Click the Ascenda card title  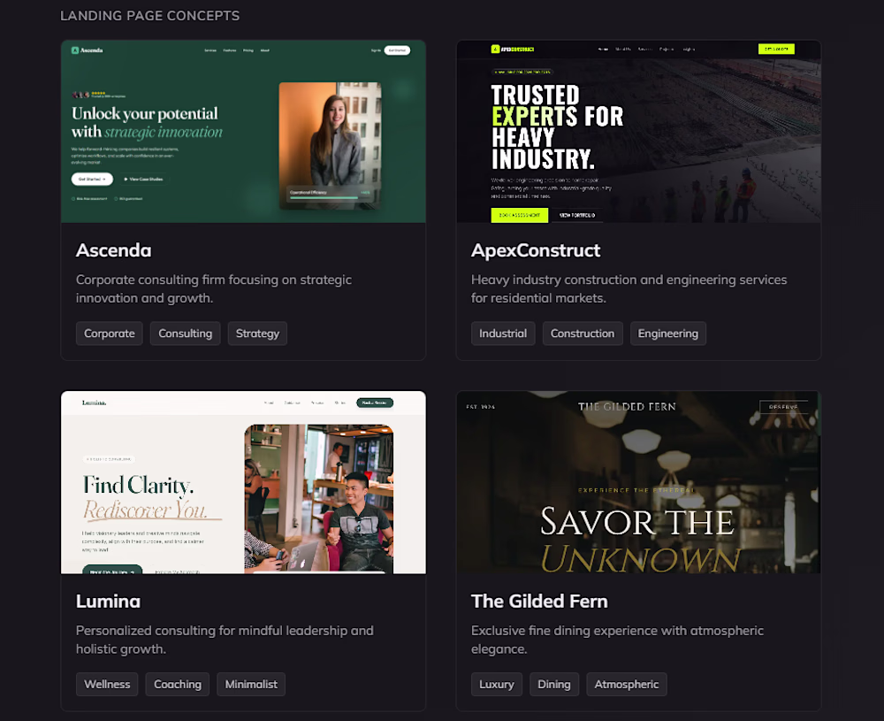113,250
